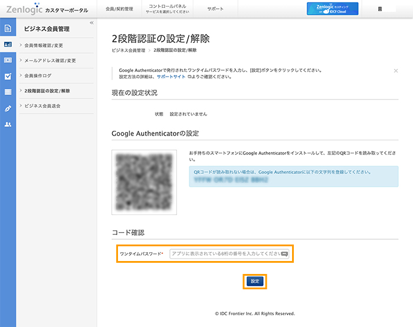Click the keyboard icon in password field
This screenshot has height=327, width=413.
[x=284, y=254]
